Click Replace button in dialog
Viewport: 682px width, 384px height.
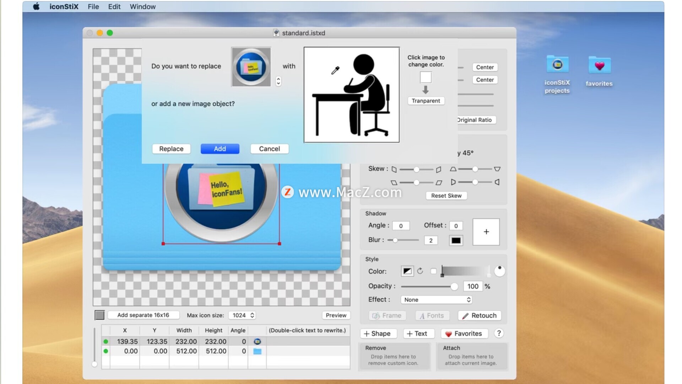coord(171,149)
